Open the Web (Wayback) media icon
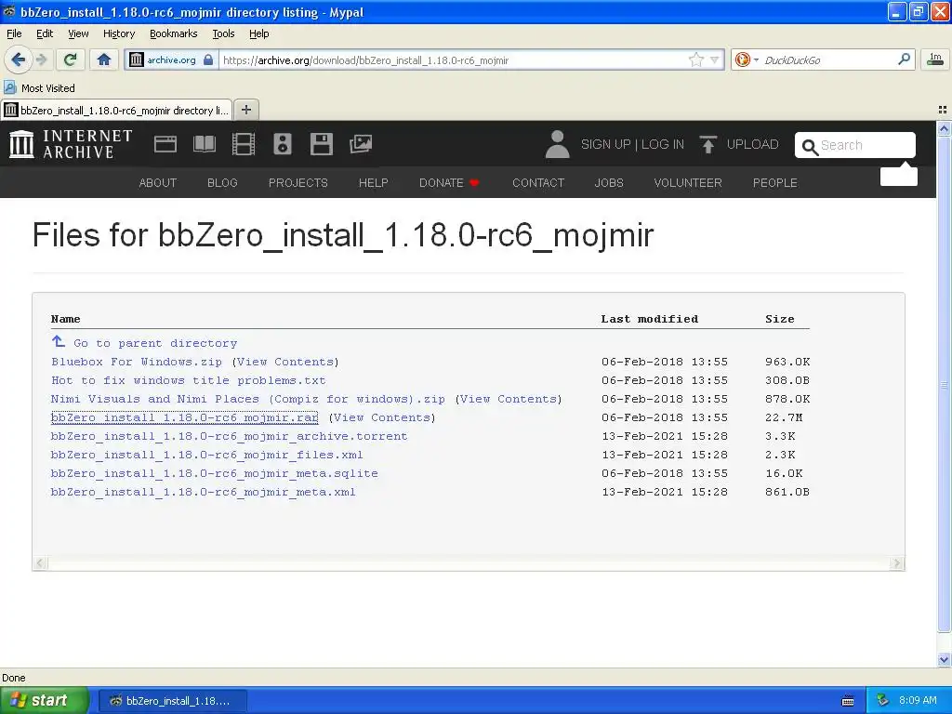 (x=165, y=144)
